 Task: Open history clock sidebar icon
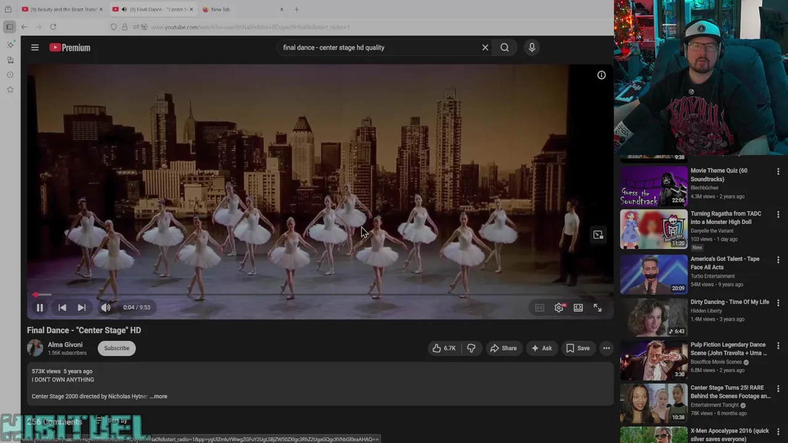[10, 75]
